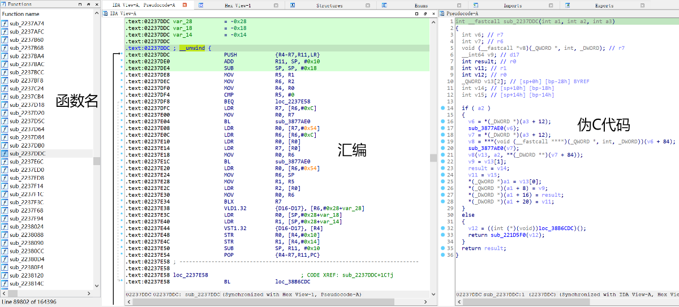
Task: Click the function icon beside sub_2237D5C
Action: pos(5,121)
